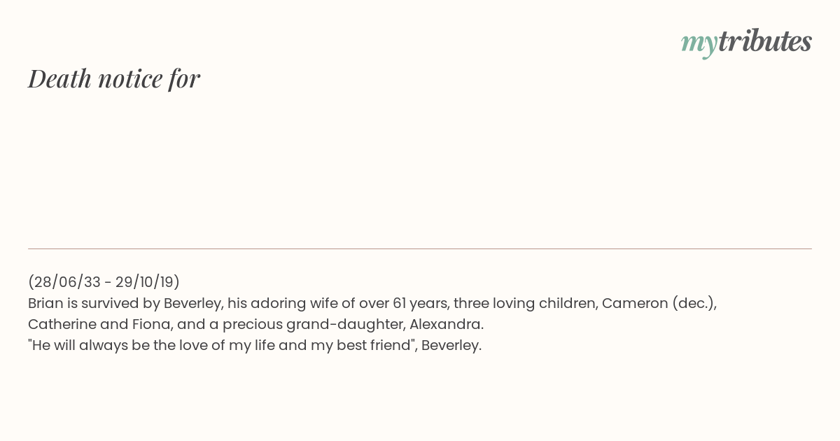Click the quote beginning "He will always"
Image resolution: width=840 pixels, height=441 pixels.
click(222, 346)
